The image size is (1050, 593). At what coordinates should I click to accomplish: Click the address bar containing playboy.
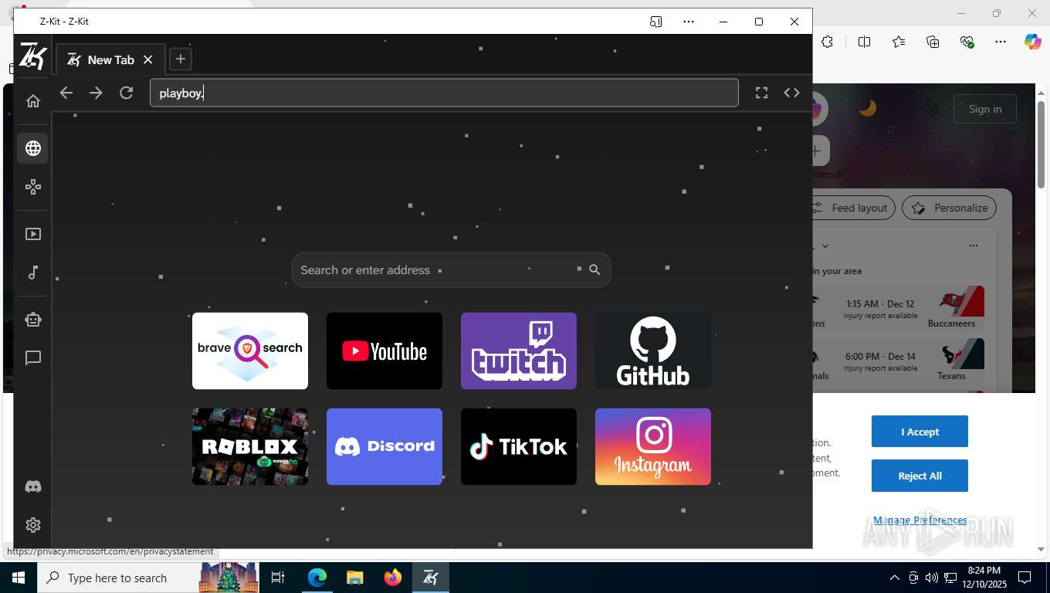click(444, 93)
